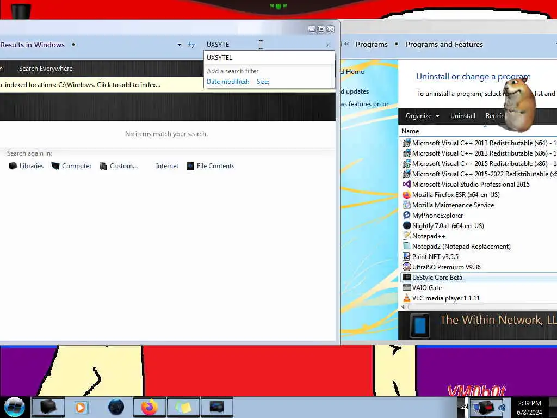The width and height of the screenshot is (557, 418).
Task: Switch to Firefox on the taskbar
Action: (x=150, y=407)
